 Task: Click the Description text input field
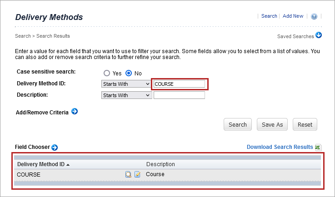(x=179, y=95)
